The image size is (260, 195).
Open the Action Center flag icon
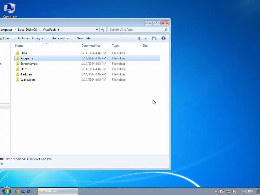(x=222, y=191)
